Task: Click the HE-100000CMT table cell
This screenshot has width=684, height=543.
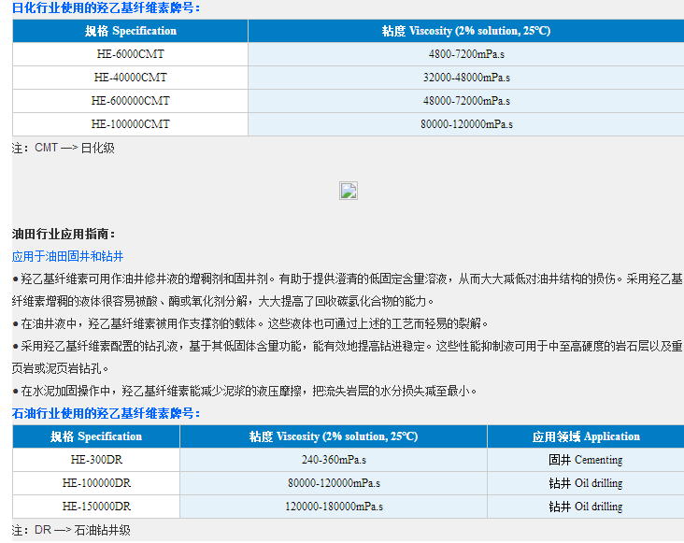Action: (x=130, y=123)
